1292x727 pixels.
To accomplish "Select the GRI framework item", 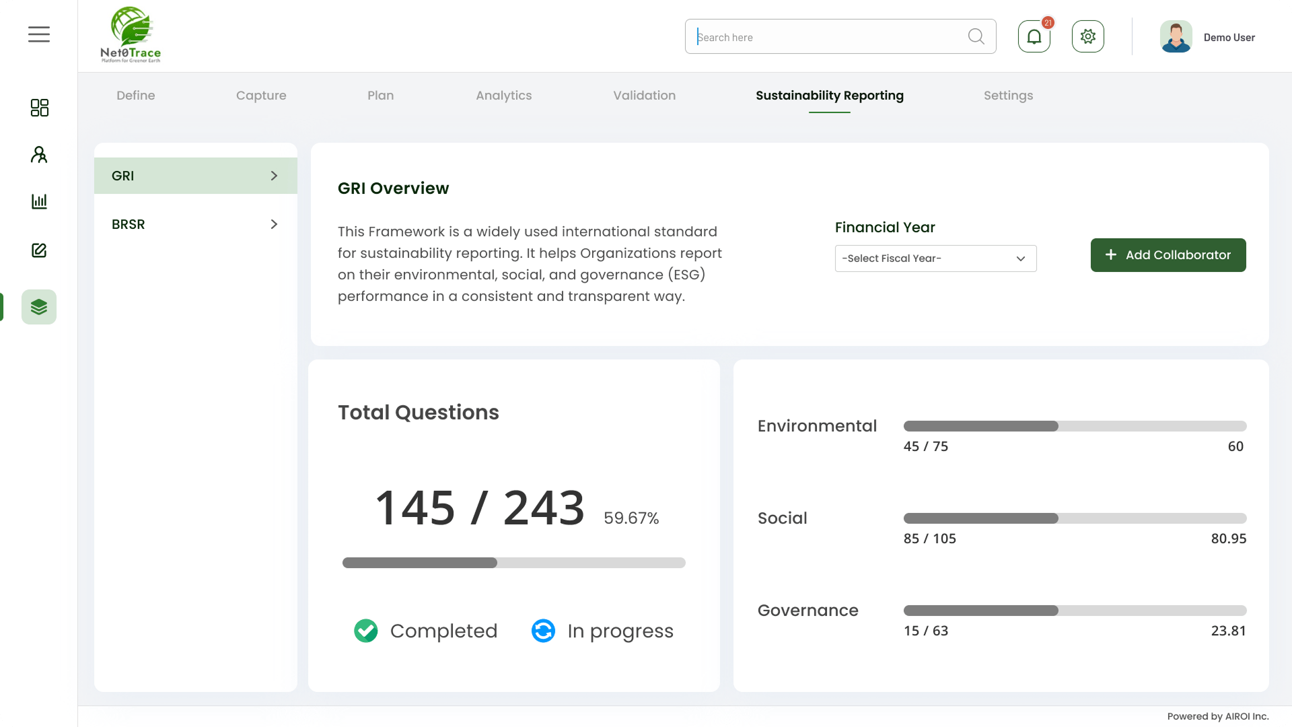I will 196,176.
